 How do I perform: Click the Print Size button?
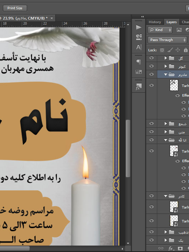click(x=15, y=8)
